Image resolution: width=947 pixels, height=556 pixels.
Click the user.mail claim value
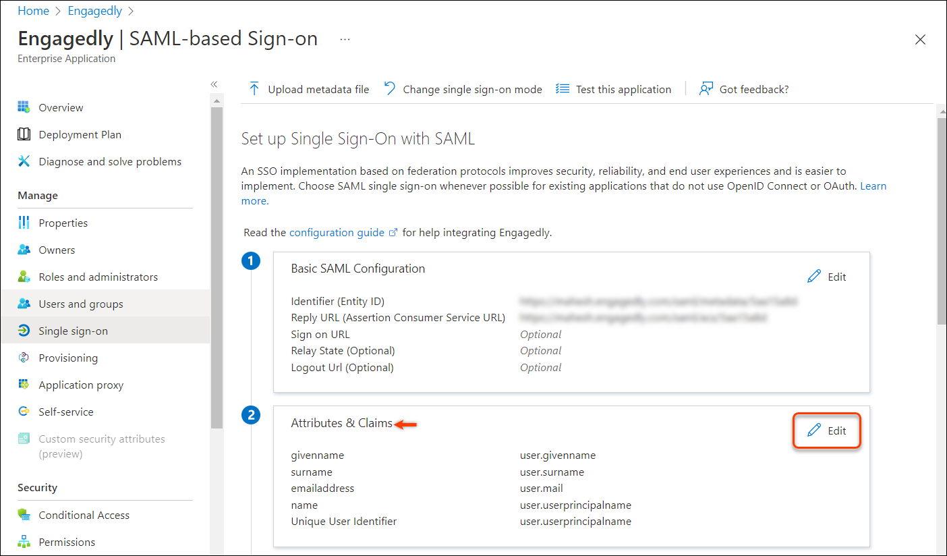[x=542, y=489]
